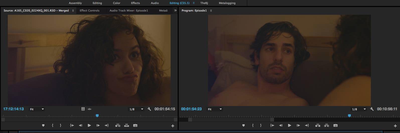Image resolution: width=400 pixels, height=133 pixels.
Task: Open the Source panel hamburger menu
Action: click(73, 11)
